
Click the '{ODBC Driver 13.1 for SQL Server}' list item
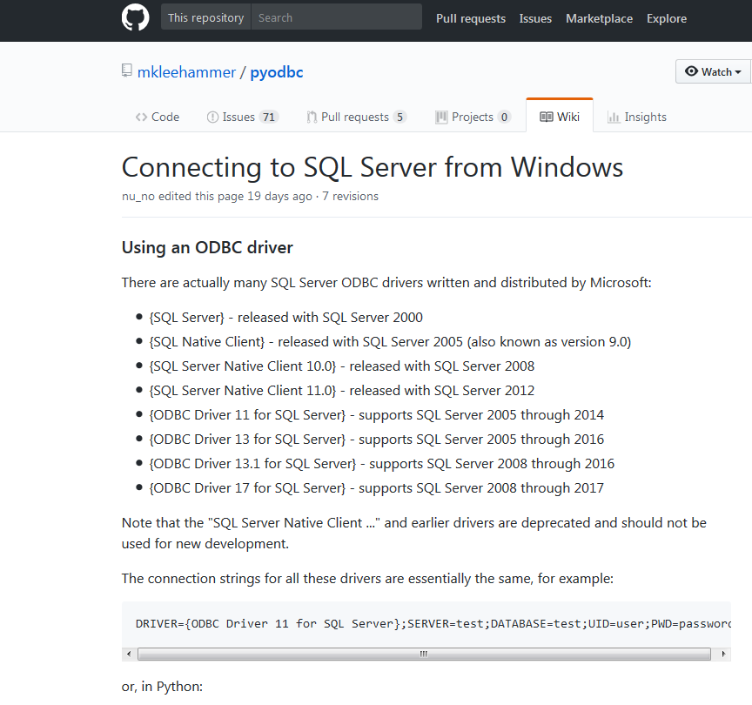[x=382, y=464]
